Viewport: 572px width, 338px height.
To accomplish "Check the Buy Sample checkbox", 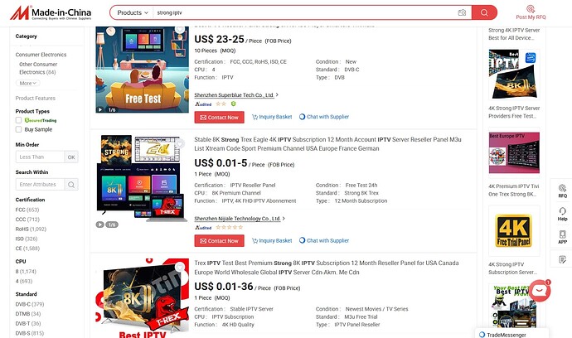I will point(18,129).
